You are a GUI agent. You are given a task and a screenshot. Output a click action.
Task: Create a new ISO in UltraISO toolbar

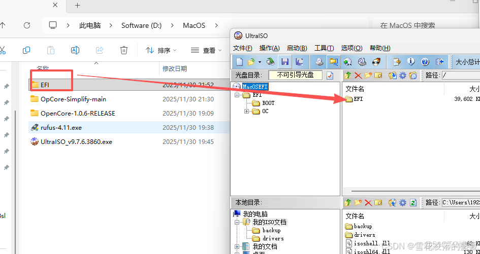(x=239, y=62)
